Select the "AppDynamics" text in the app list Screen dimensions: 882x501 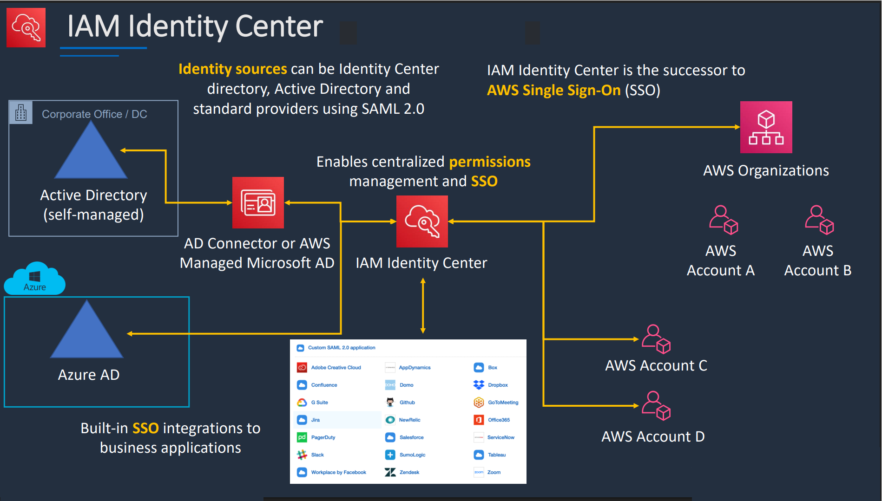point(415,368)
